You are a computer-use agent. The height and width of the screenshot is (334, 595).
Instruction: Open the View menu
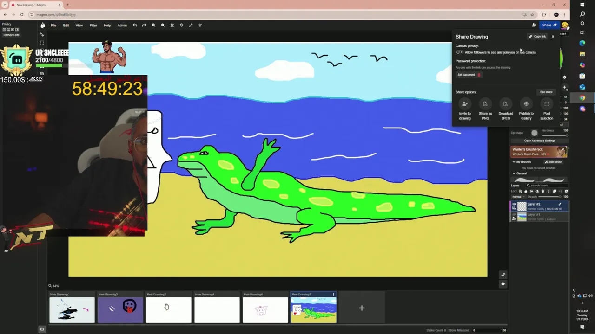tap(79, 26)
